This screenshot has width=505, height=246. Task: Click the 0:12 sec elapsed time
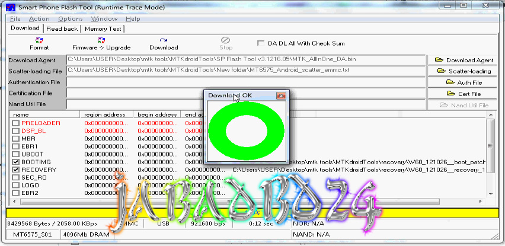pyautogui.click(x=261, y=223)
